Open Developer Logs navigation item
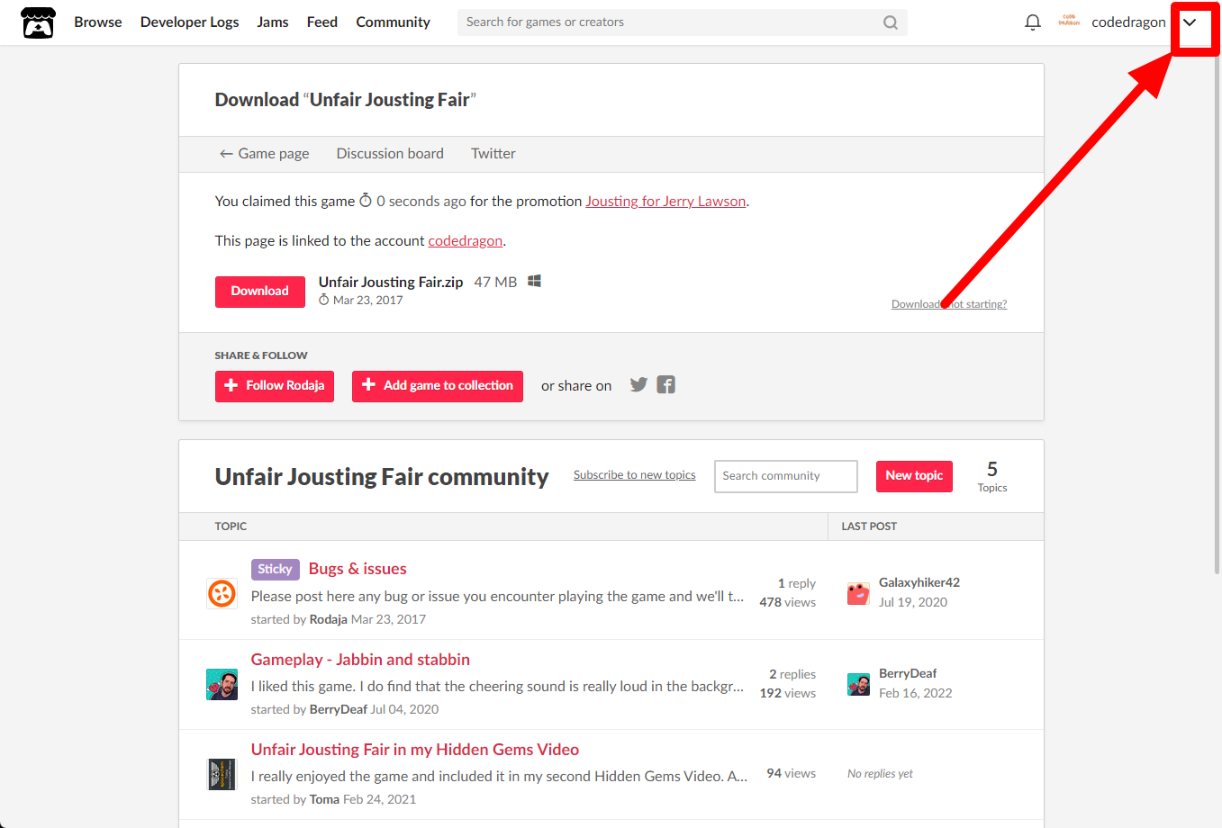The height and width of the screenshot is (828, 1222). (x=190, y=22)
